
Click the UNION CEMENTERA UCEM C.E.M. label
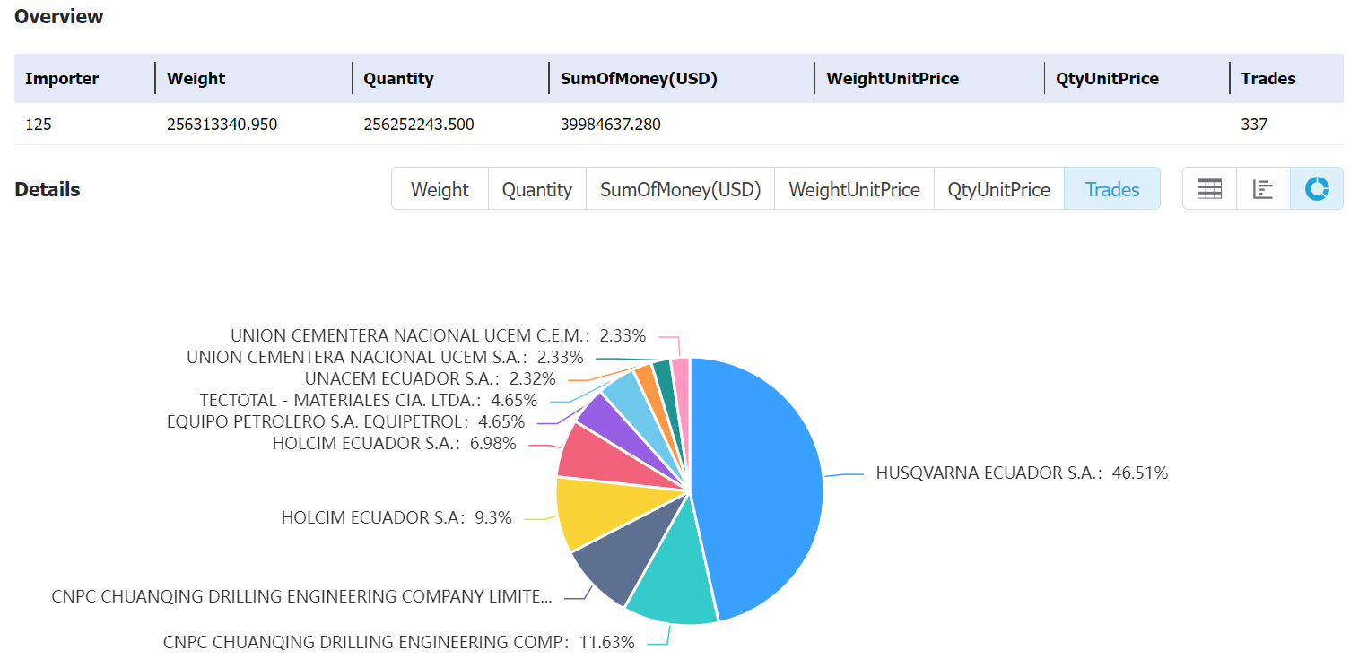click(x=439, y=335)
